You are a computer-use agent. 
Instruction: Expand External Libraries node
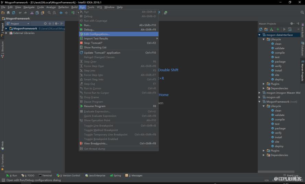[7, 33]
